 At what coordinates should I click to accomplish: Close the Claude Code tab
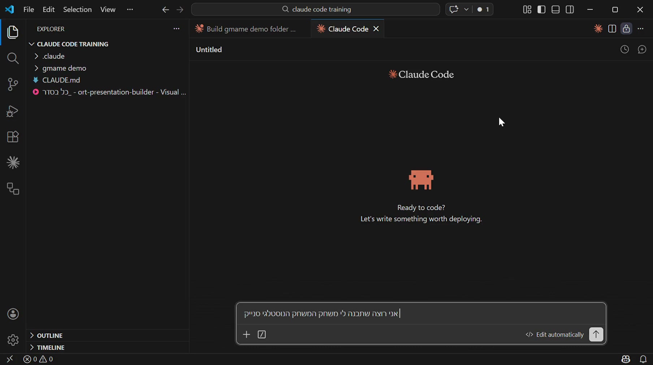click(x=376, y=28)
